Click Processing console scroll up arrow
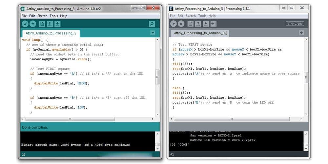 click(x=306, y=133)
